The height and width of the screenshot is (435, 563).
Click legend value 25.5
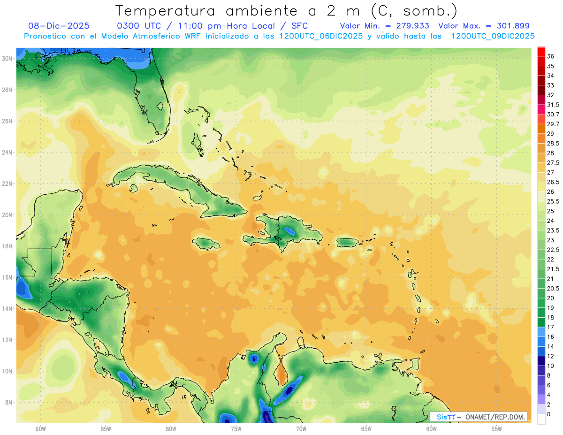[x=553, y=201]
